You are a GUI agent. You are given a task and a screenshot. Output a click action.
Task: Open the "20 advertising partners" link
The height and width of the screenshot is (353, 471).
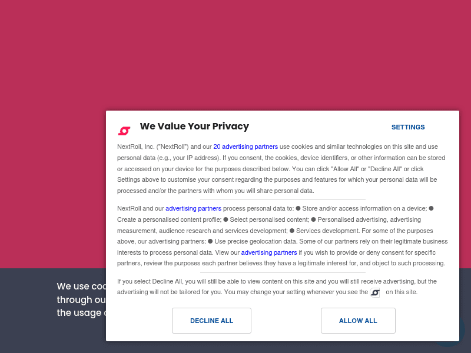coord(246,146)
